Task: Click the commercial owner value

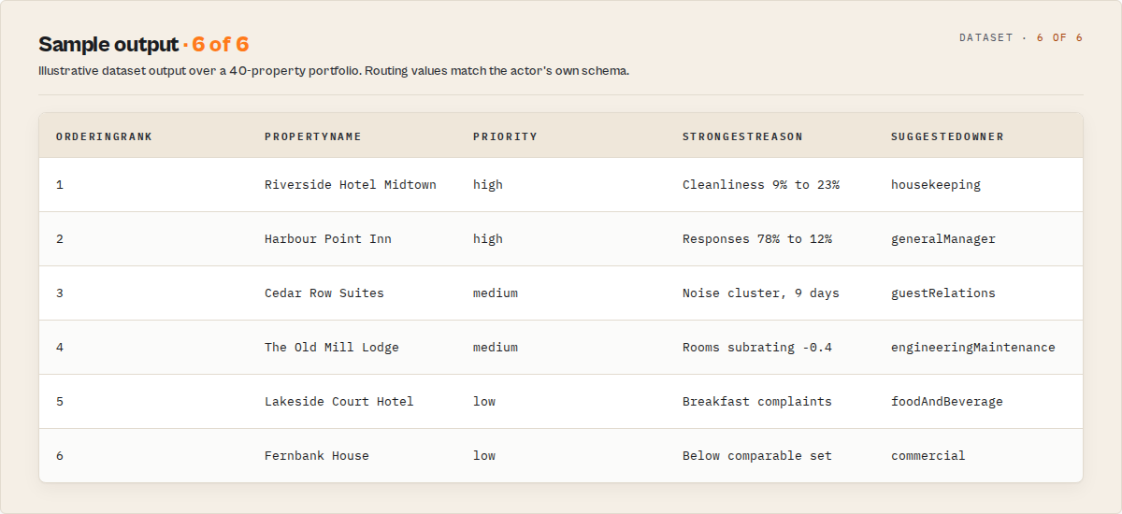Action: [928, 456]
